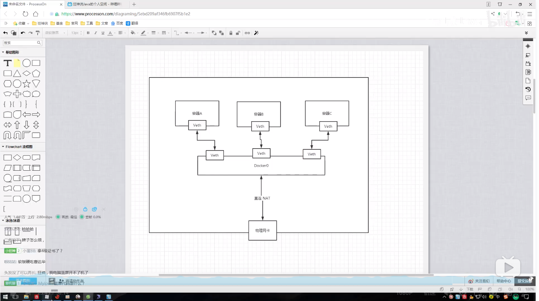The height and width of the screenshot is (301, 539).
Task: Collapse the 基础图形 shapes section
Action: (x=11, y=52)
